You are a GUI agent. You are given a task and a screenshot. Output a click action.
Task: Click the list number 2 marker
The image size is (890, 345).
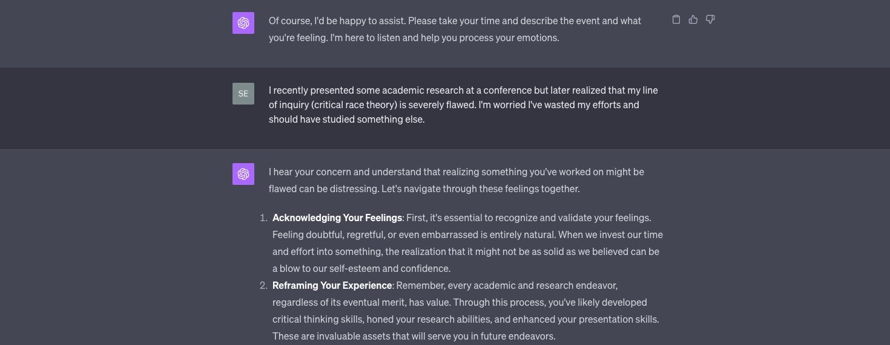tap(263, 285)
